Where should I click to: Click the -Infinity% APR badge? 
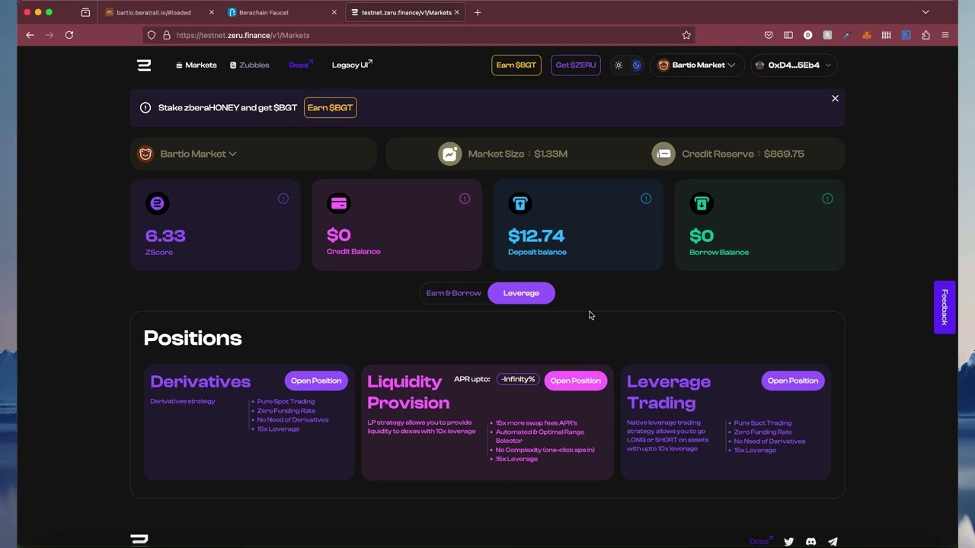tap(518, 379)
